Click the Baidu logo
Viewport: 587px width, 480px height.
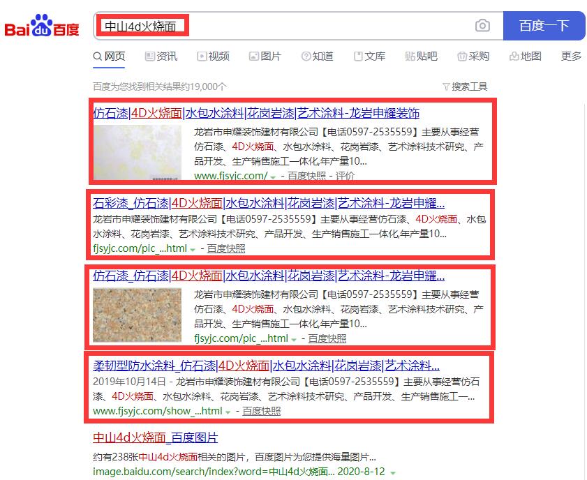pos(42,26)
